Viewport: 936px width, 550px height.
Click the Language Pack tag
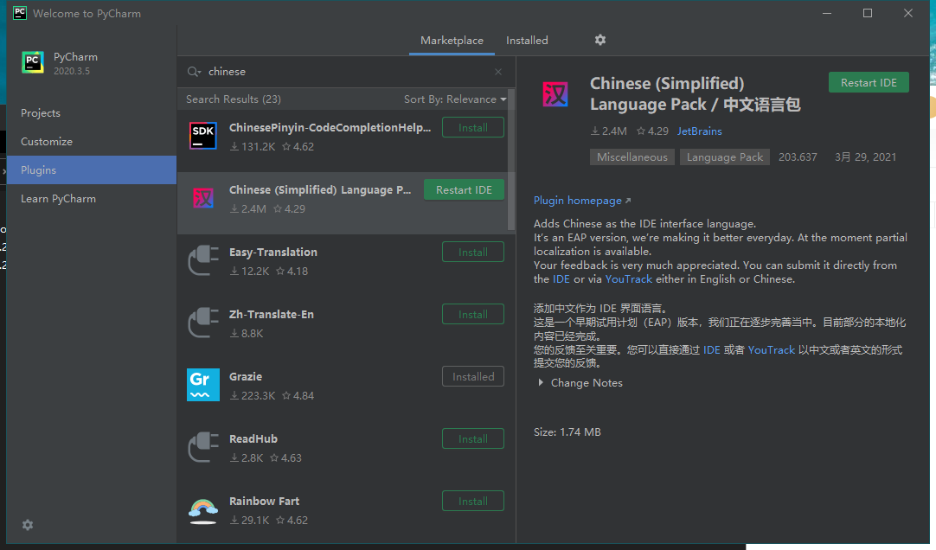pyautogui.click(x=725, y=157)
